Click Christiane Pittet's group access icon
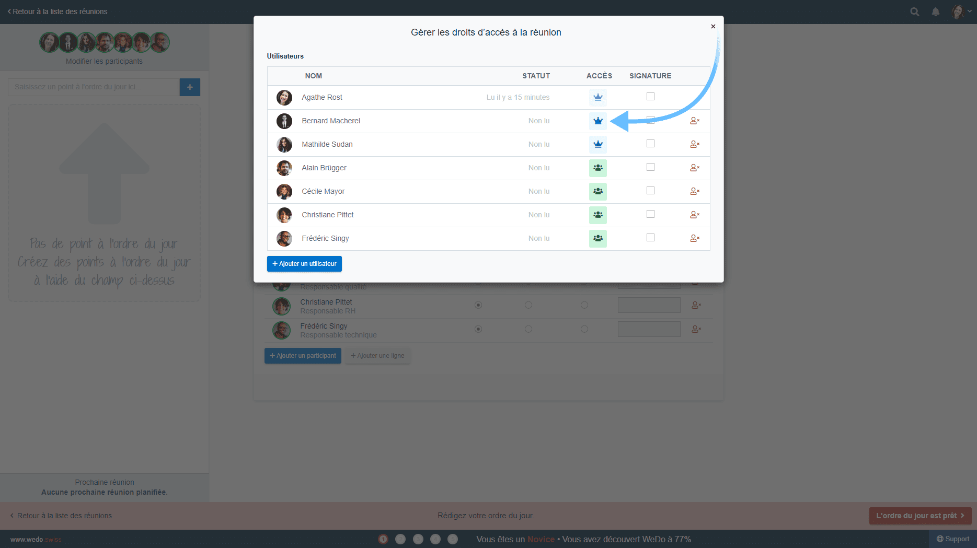The width and height of the screenshot is (977, 548). (x=597, y=215)
